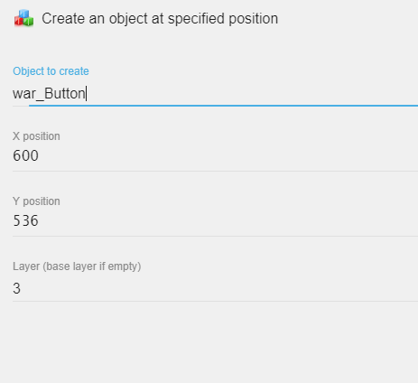Click the blue underline of the object field
This screenshot has height=383, width=418.
click(x=223, y=106)
